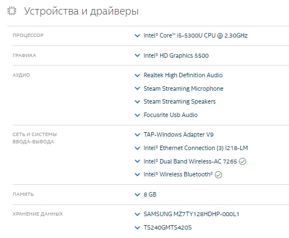Click the Устройства и драйверы heading
The image size is (289, 238).
click(81, 11)
